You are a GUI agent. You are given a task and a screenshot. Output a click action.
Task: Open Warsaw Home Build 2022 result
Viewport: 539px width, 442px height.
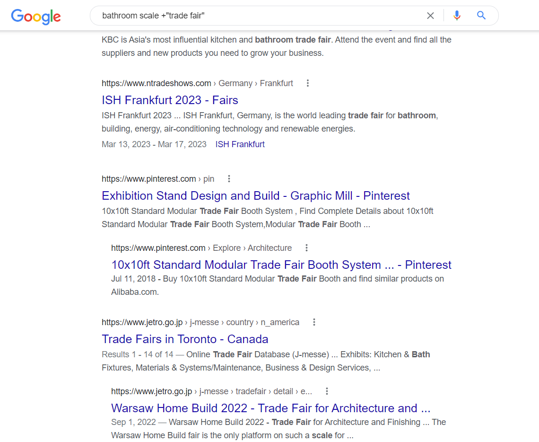[270, 408]
